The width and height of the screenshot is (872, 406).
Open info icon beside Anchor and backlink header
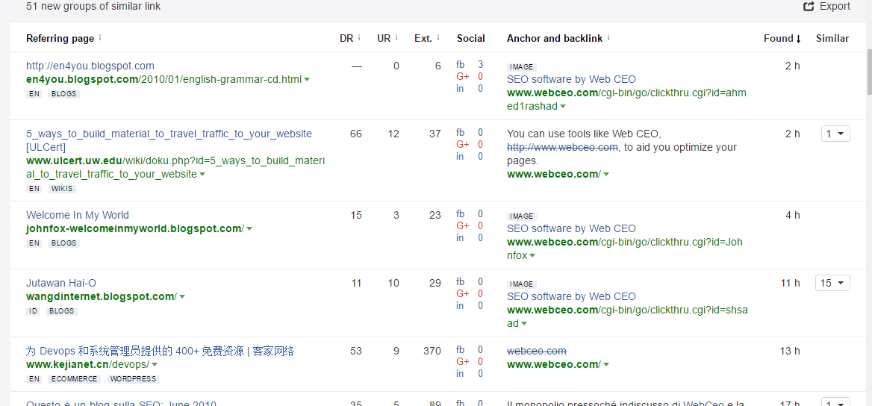[x=608, y=38]
